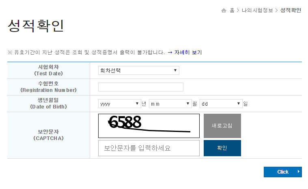Follow the 자세히 보기 link

188,52
